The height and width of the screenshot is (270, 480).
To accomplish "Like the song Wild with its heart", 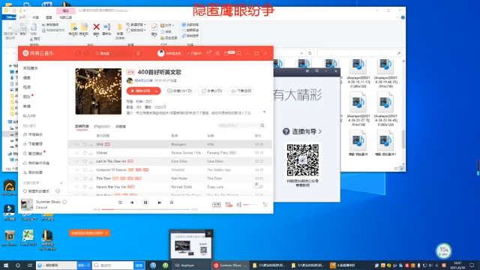I will point(85,145).
